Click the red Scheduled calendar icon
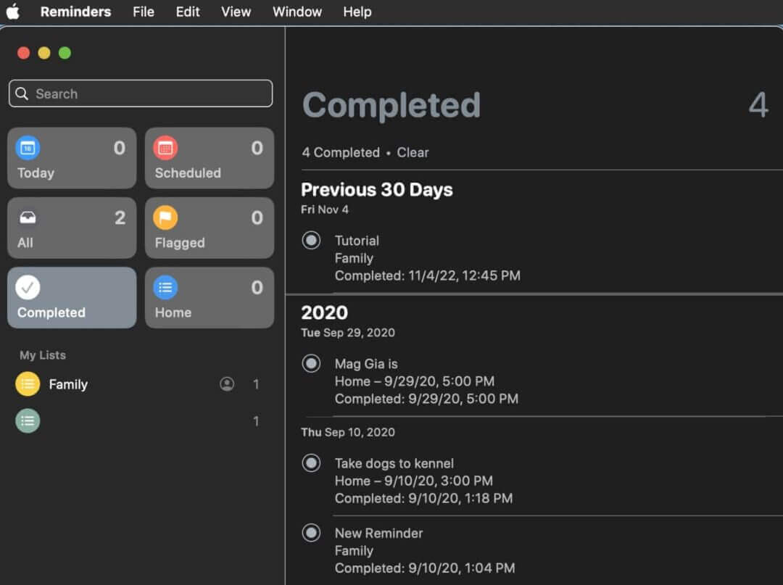 click(x=165, y=148)
